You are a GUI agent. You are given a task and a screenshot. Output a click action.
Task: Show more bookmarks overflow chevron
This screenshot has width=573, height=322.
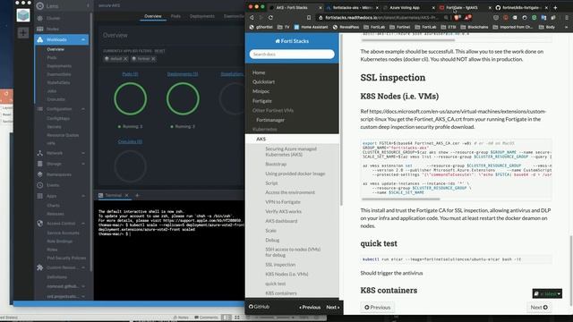tap(567, 27)
